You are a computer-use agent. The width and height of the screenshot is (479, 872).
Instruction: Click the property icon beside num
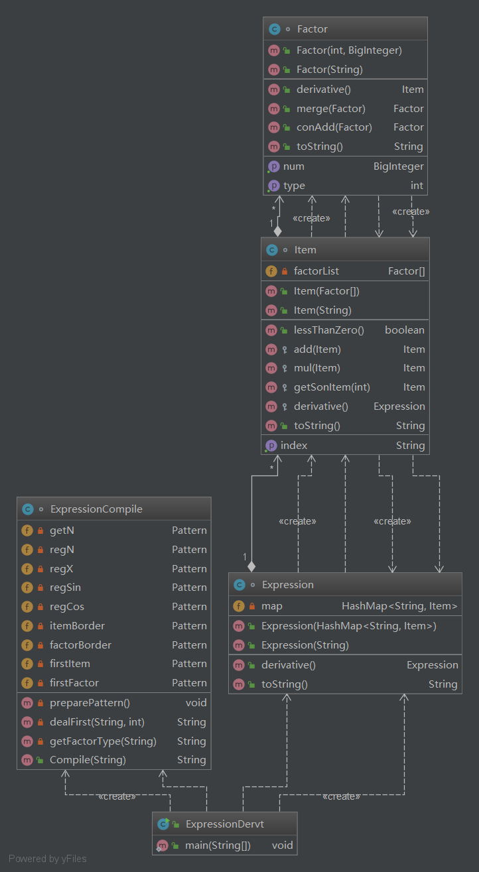[273, 166]
